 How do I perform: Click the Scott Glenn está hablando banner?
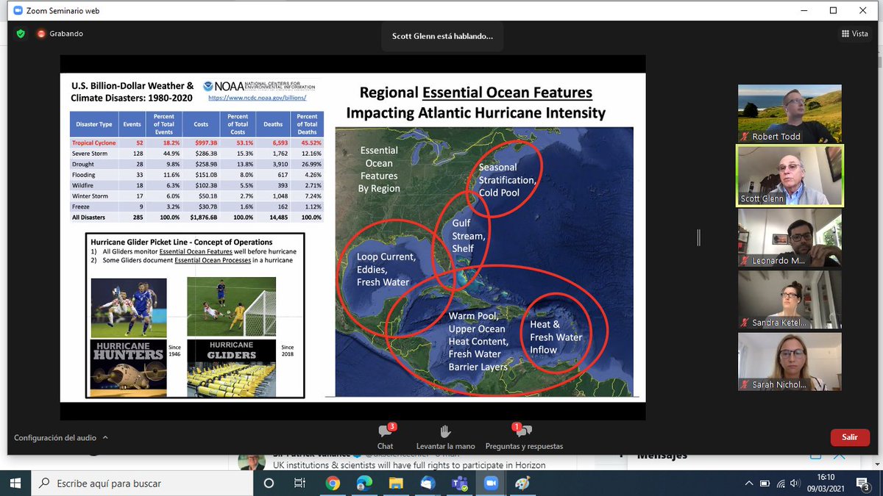(442, 36)
